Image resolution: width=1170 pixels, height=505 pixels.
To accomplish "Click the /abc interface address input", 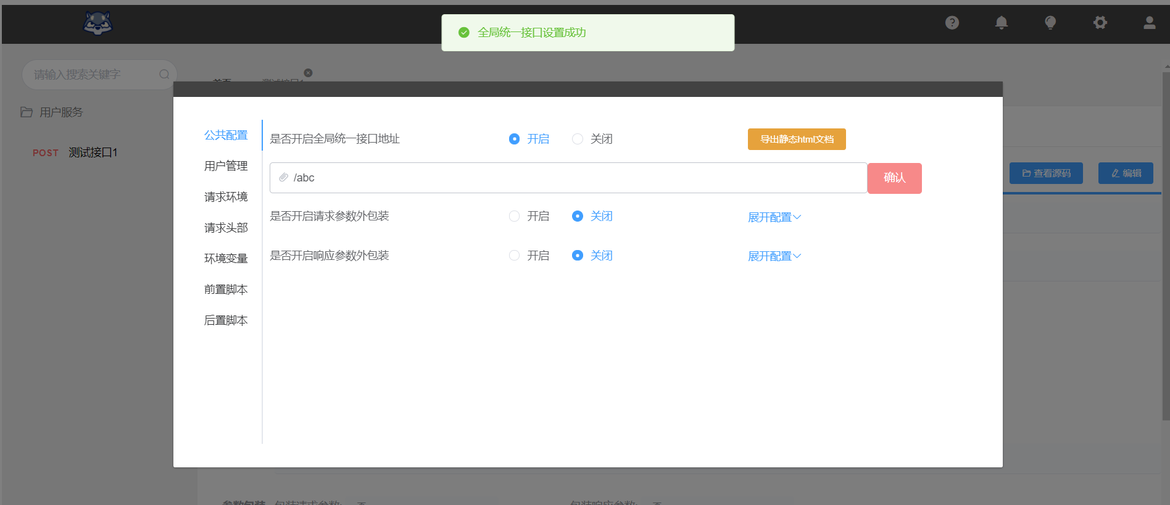I will [568, 178].
